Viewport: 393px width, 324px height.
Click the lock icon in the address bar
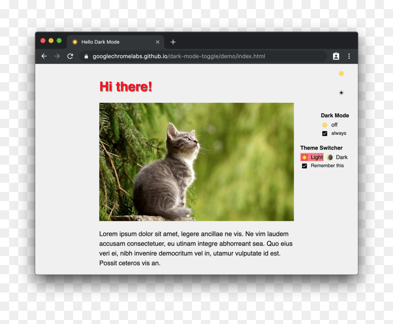[86, 56]
